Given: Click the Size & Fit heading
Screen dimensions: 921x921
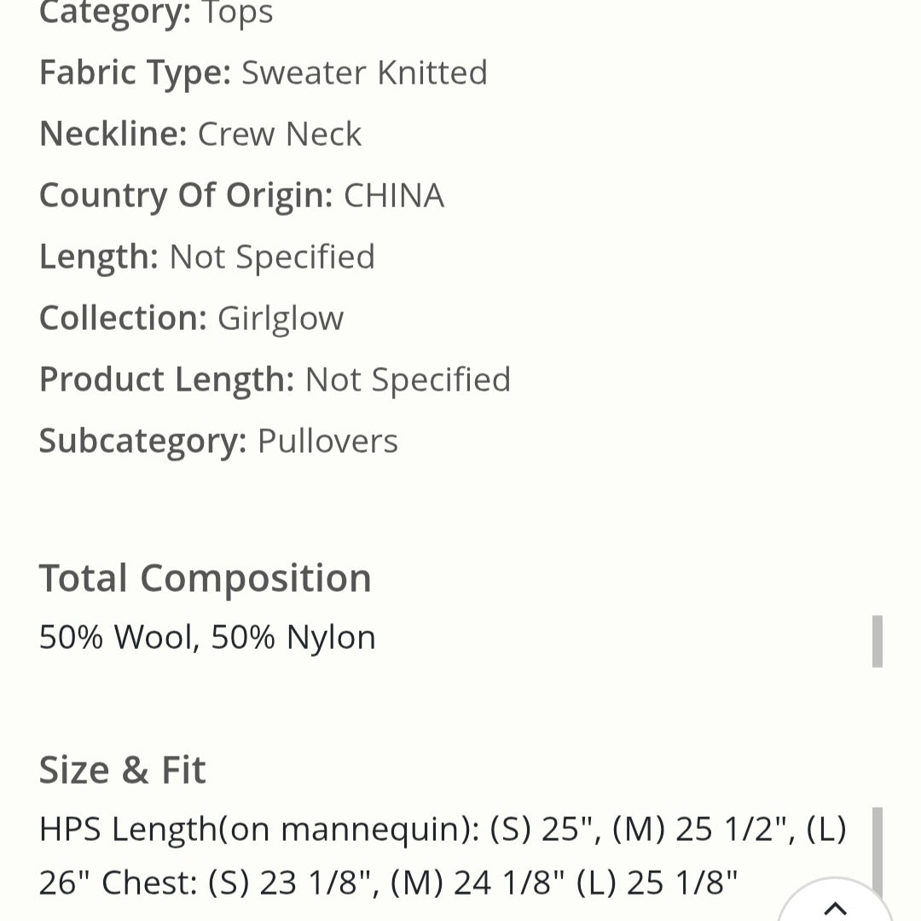Looking at the screenshot, I should pos(121,769).
